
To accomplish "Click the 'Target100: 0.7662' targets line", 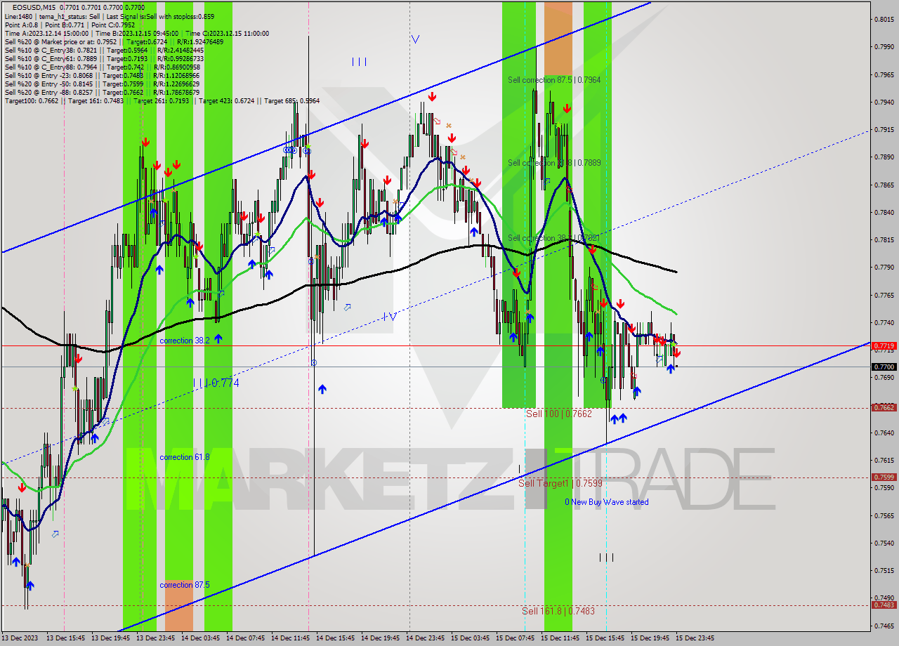I will click(162, 100).
